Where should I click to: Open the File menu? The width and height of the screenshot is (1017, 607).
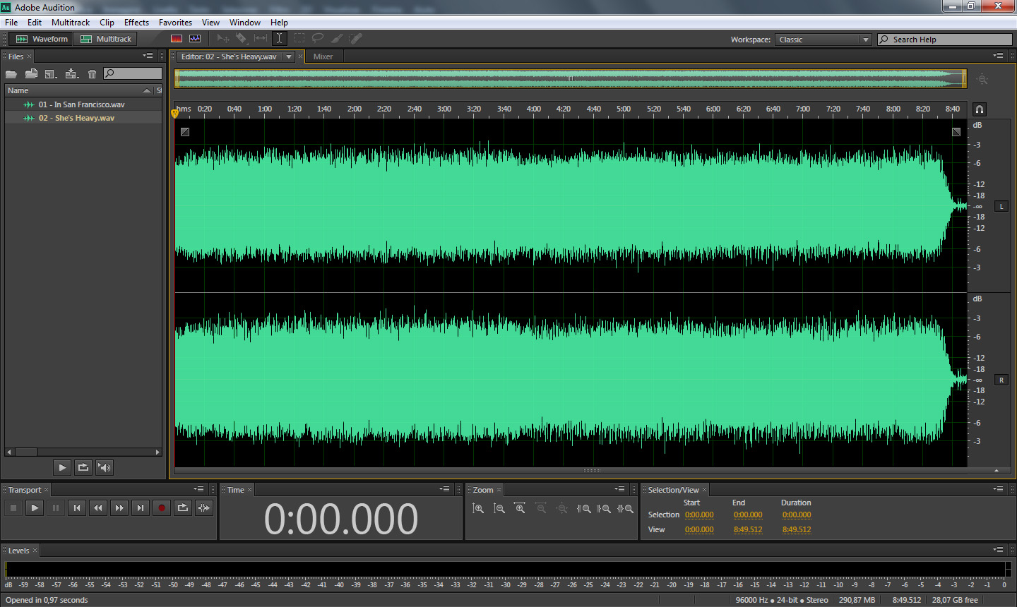pyautogui.click(x=11, y=23)
